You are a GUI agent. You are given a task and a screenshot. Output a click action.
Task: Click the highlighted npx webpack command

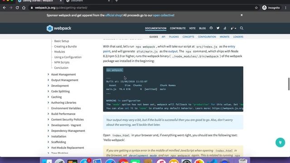coord(114,70)
